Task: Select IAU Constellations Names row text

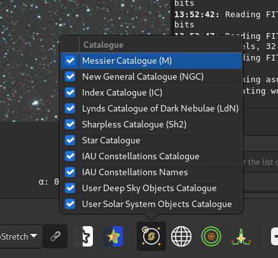Action: (x=135, y=172)
